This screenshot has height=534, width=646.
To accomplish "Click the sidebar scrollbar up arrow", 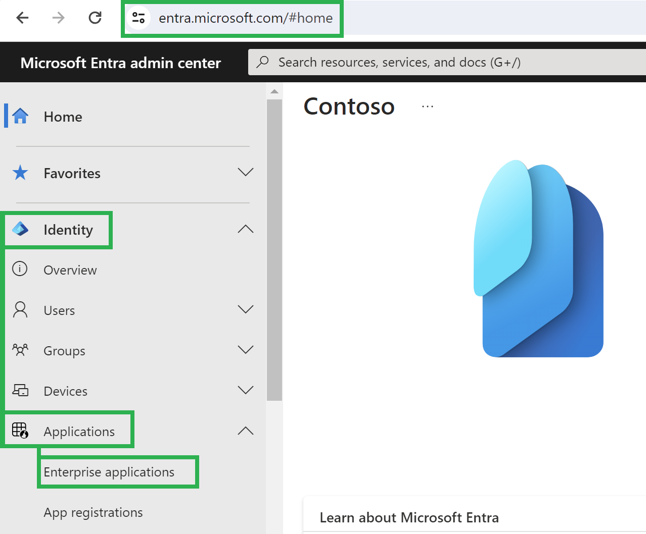I will point(274,91).
